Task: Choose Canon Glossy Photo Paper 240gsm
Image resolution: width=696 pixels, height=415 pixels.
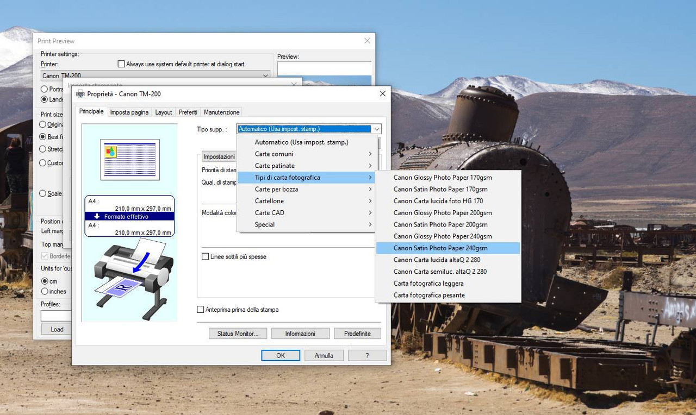Action: tap(448, 236)
